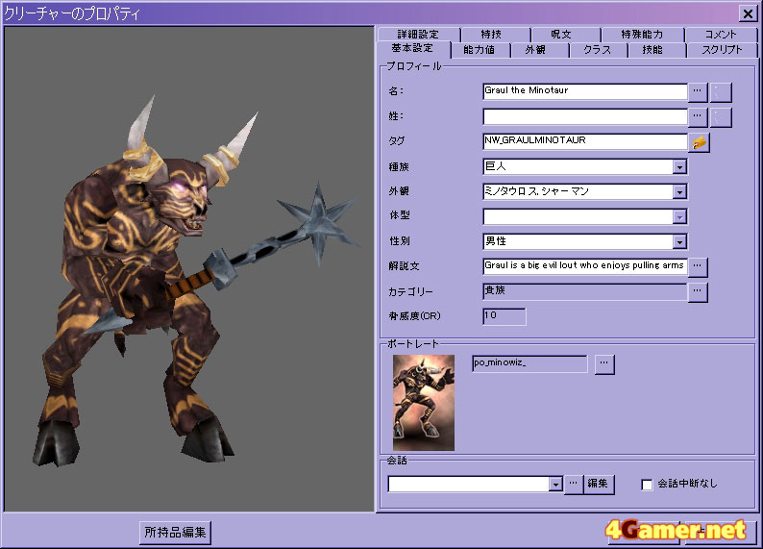The width and height of the screenshot is (763, 549).
Task: Expand the 種族 dropdown showing 巨人
Action: 679,167
